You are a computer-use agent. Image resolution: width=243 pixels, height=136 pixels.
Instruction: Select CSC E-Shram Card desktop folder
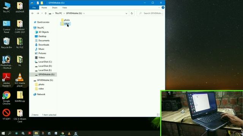click(x=20, y=116)
